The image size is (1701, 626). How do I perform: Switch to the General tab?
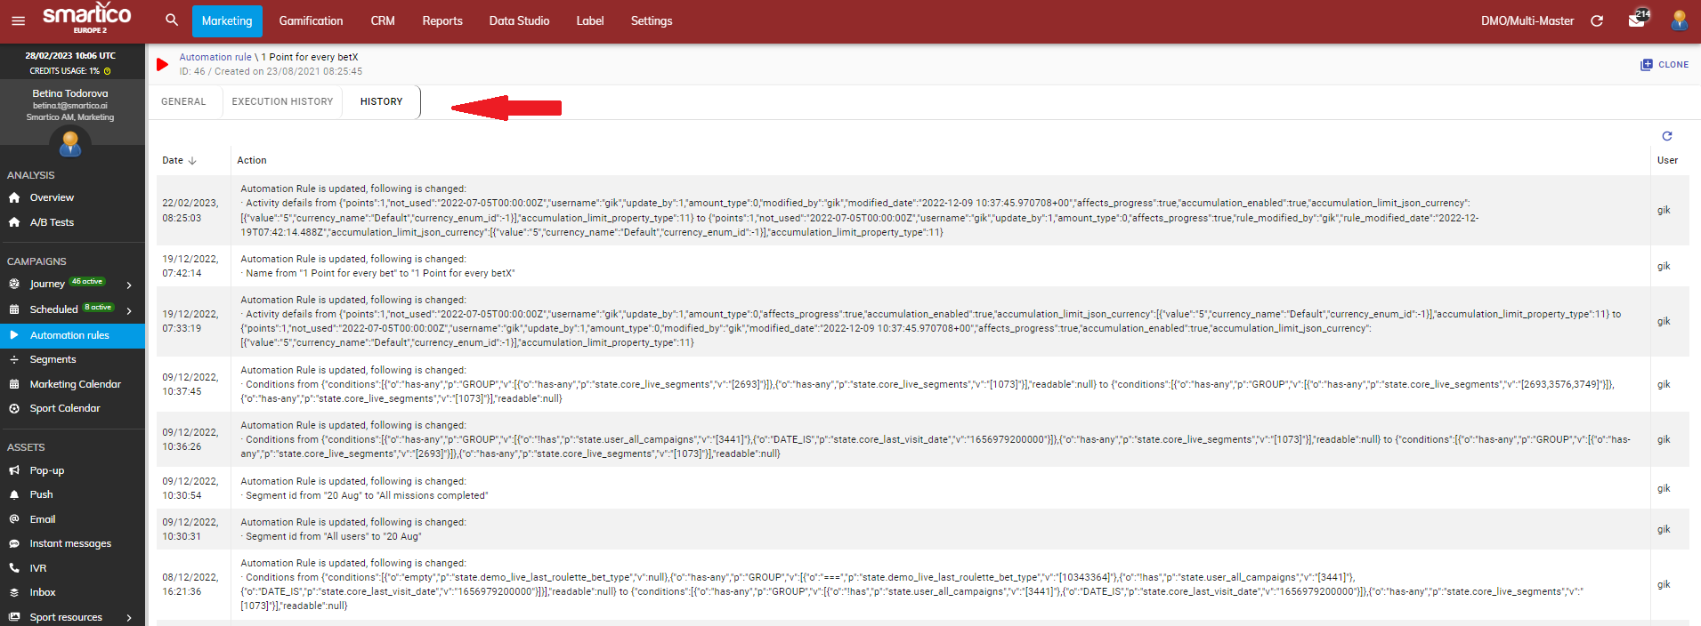183,102
